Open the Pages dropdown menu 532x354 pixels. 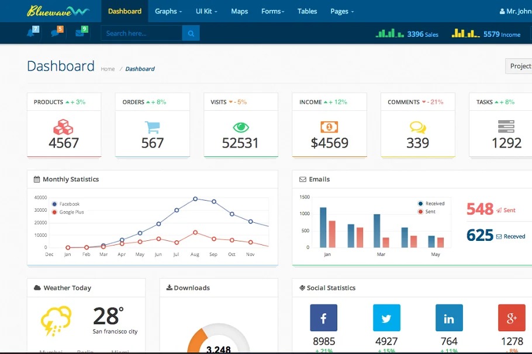coord(342,11)
